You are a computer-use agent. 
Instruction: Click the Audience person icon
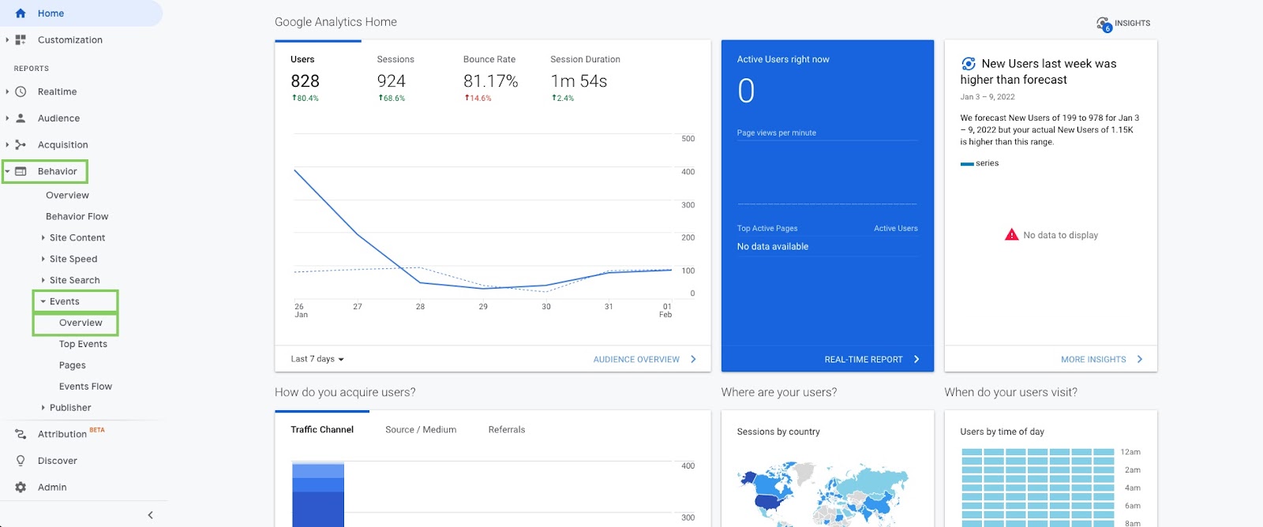pyautogui.click(x=21, y=118)
